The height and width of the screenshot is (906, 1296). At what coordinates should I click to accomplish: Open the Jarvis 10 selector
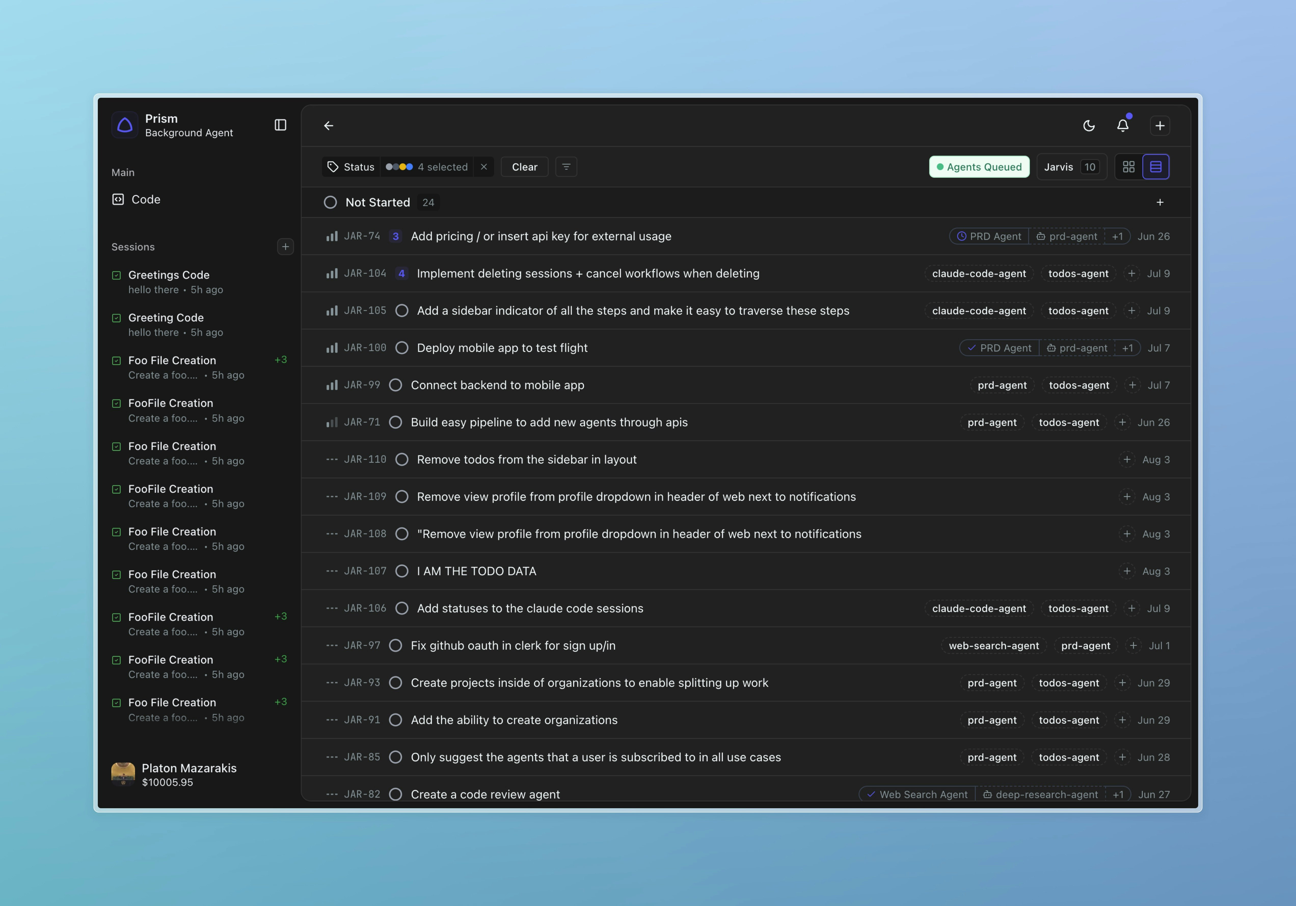[1071, 167]
